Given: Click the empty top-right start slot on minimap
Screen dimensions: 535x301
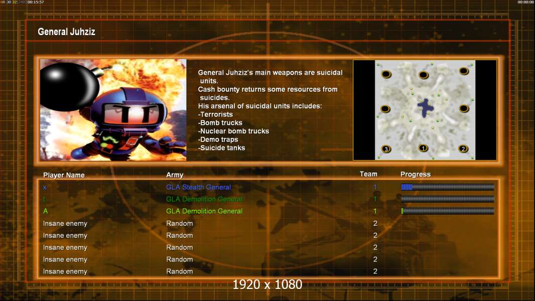Looking at the screenshot, I should click(x=463, y=74).
